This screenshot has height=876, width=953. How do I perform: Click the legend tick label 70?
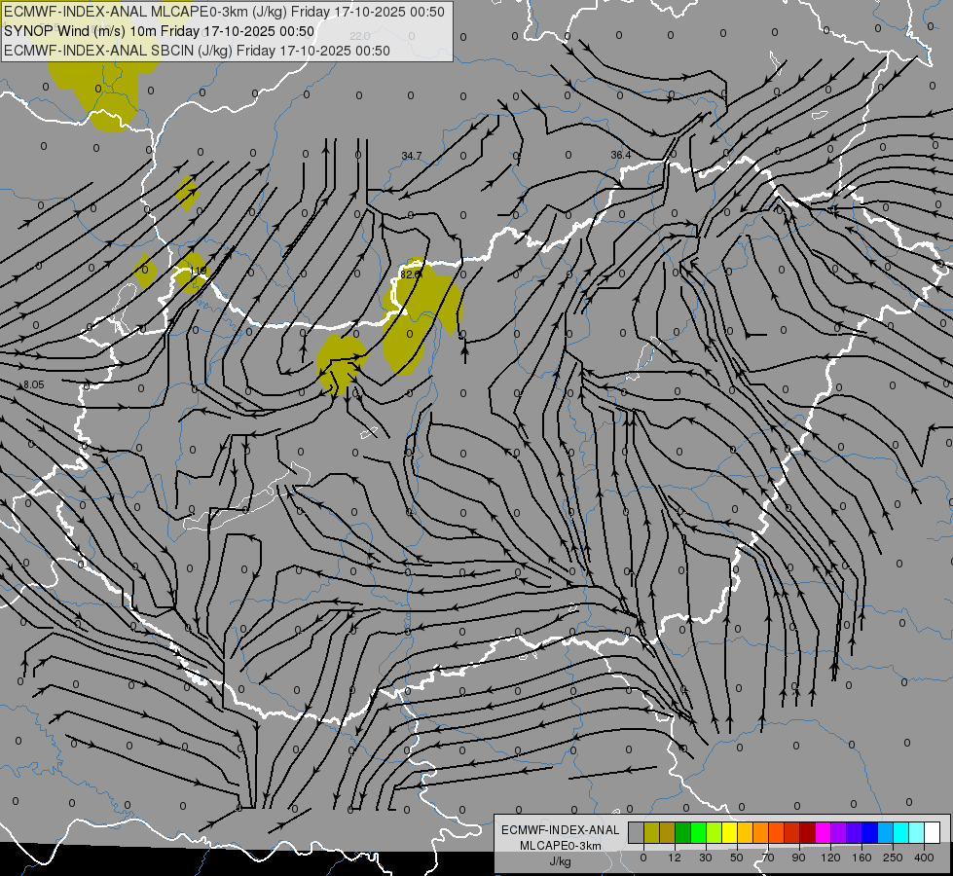pos(768,858)
